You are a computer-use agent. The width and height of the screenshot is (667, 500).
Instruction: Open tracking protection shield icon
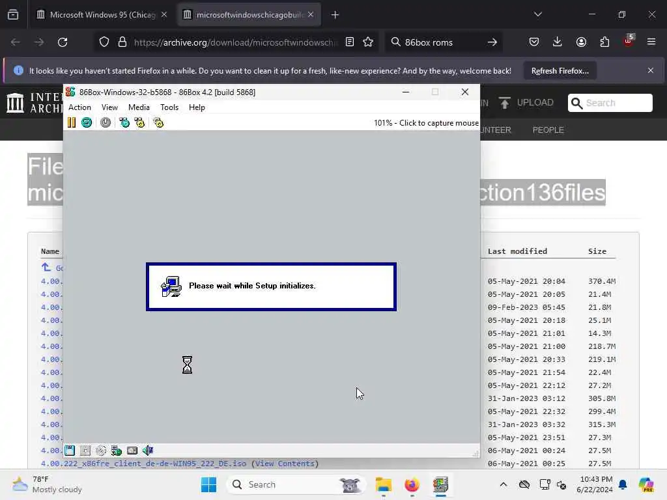point(104,42)
